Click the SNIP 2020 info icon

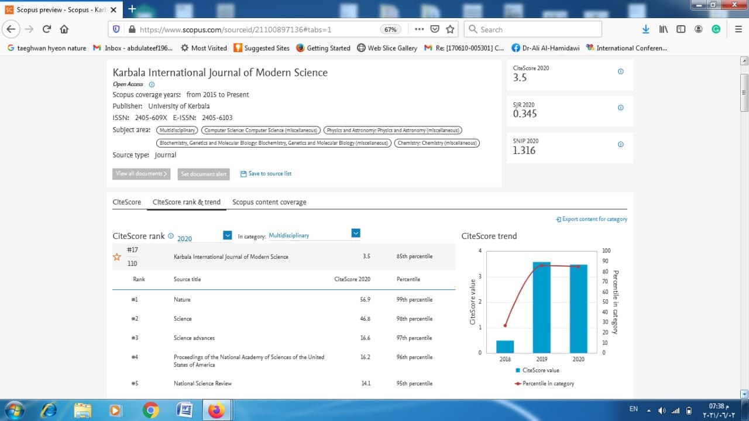pyautogui.click(x=620, y=144)
